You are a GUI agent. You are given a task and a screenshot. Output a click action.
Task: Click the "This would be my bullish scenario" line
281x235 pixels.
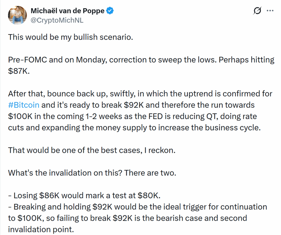pyautogui.click(x=71, y=37)
